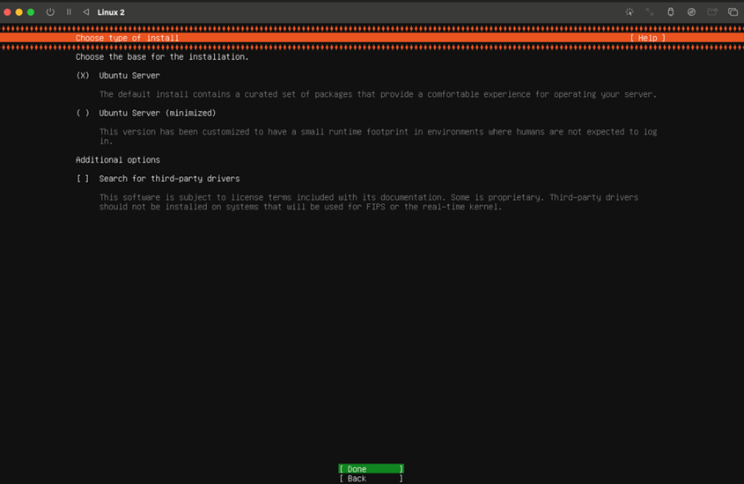
Task: Activate the green Done button
Action: click(x=371, y=469)
